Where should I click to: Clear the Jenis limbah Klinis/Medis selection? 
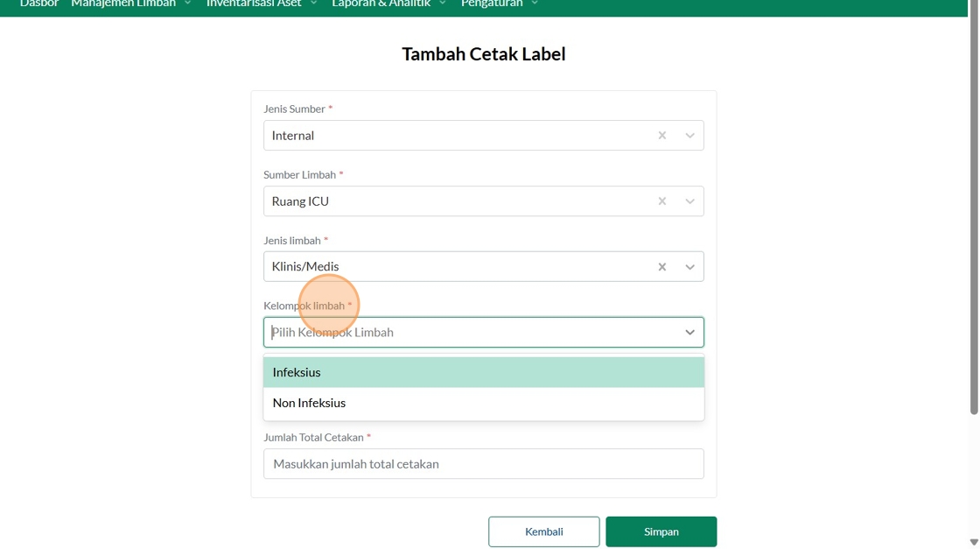[x=661, y=267]
